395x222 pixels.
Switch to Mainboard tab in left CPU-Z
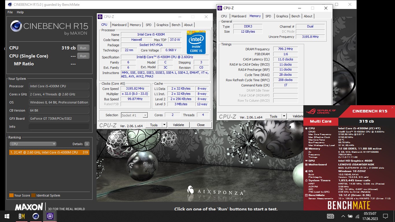[x=119, y=25]
